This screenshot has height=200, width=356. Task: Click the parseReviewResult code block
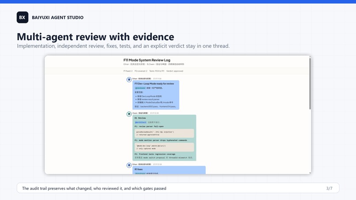click(x=164, y=133)
